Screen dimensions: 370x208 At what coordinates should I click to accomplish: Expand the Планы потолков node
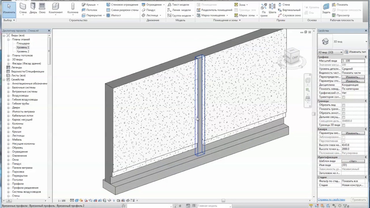(9, 55)
